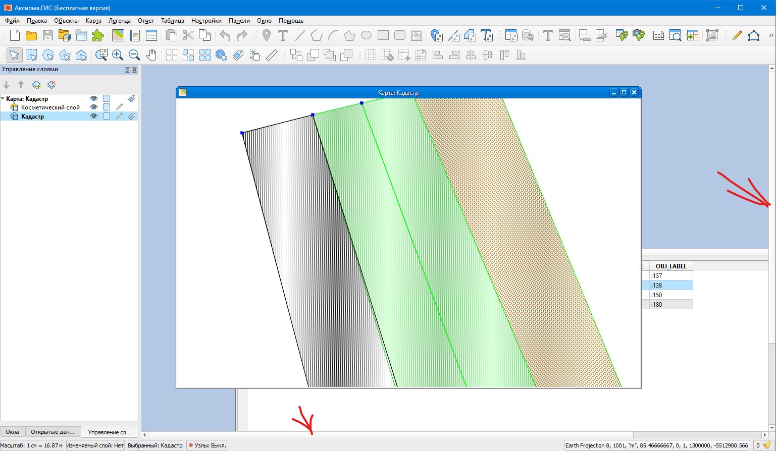Open the SQL query window

[658, 35]
